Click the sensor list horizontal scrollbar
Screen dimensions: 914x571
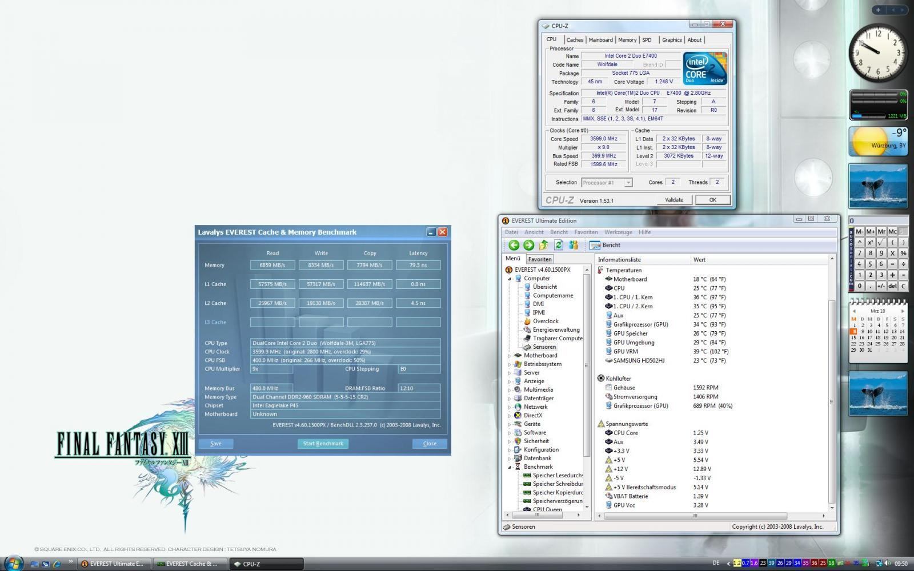click(x=712, y=516)
